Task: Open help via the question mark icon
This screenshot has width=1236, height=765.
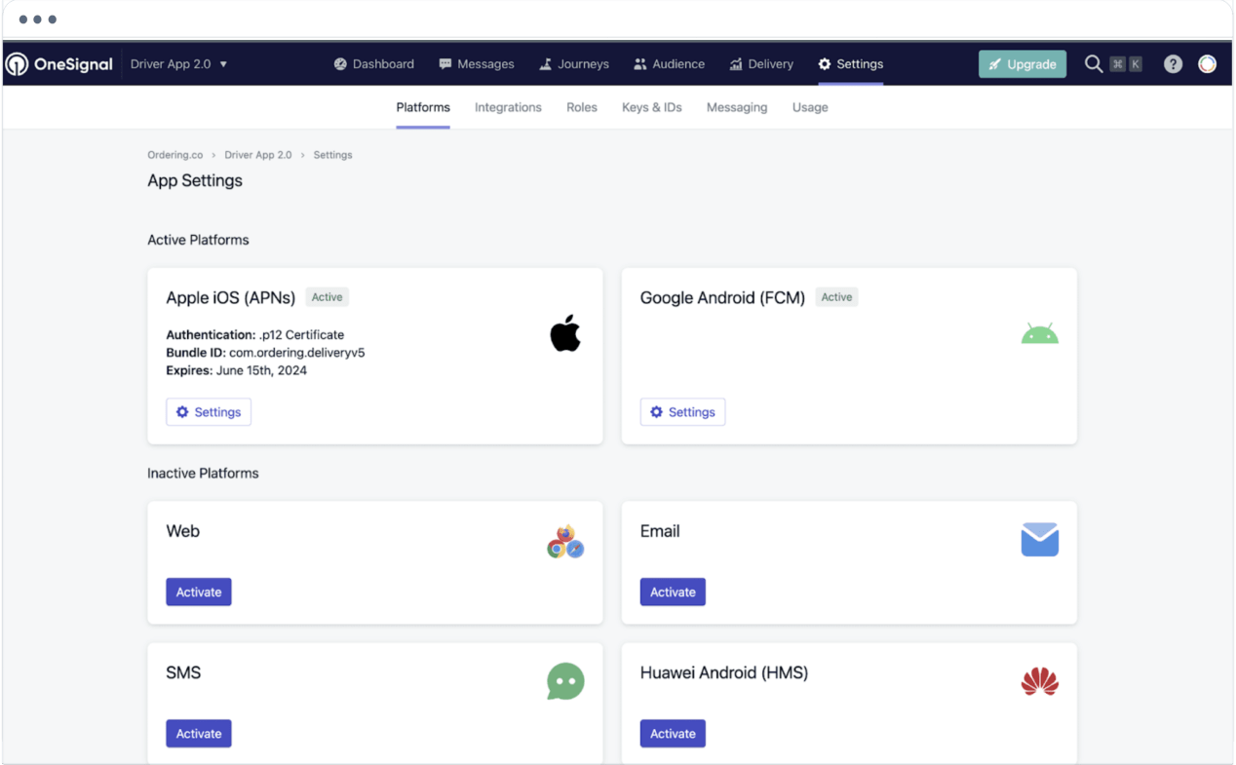Action: [1173, 64]
